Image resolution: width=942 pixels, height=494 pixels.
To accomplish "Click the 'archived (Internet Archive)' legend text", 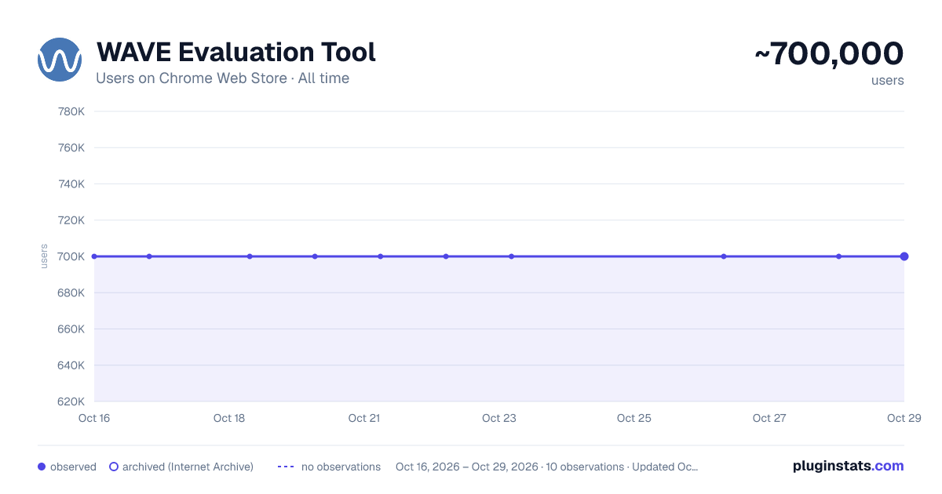I will click(188, 467).
